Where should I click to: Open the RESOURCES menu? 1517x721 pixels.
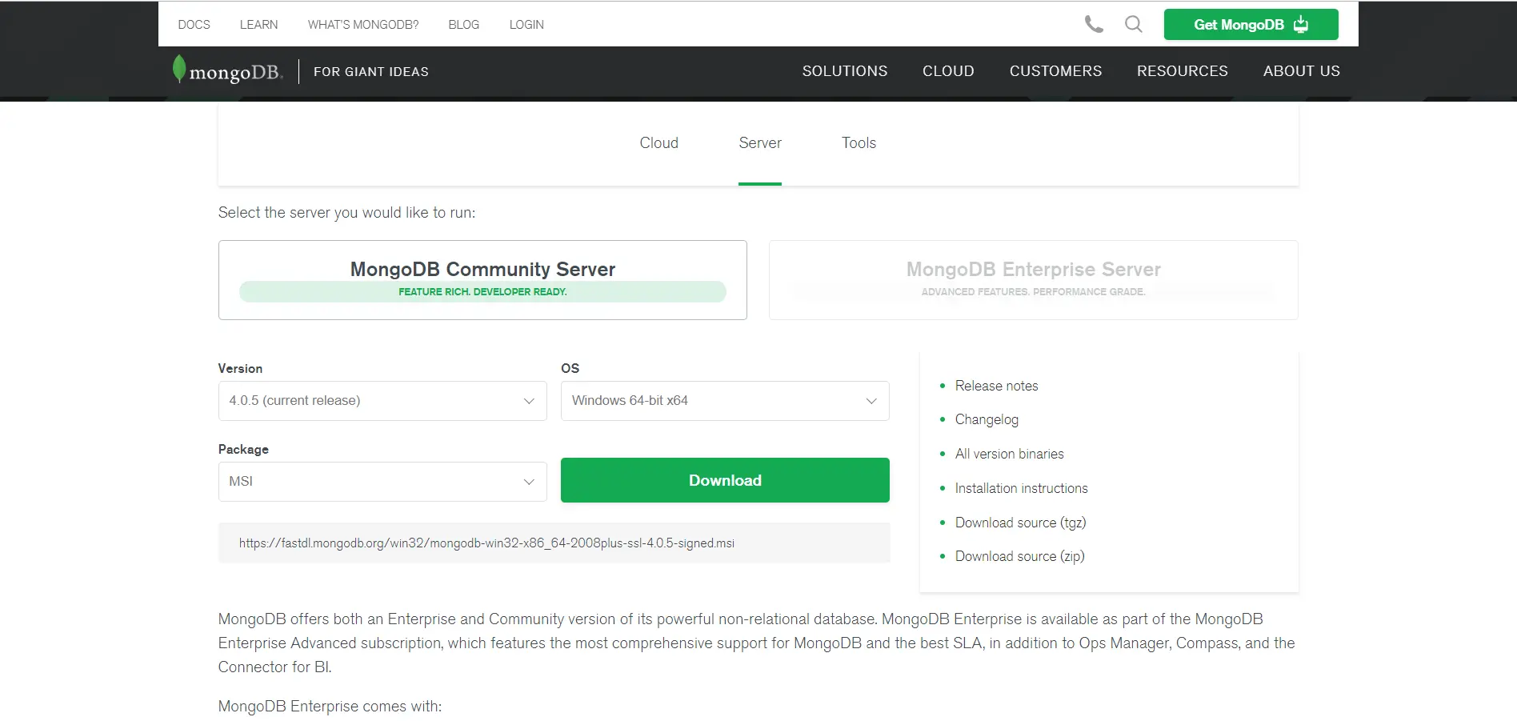click(x=1182, y=70)
